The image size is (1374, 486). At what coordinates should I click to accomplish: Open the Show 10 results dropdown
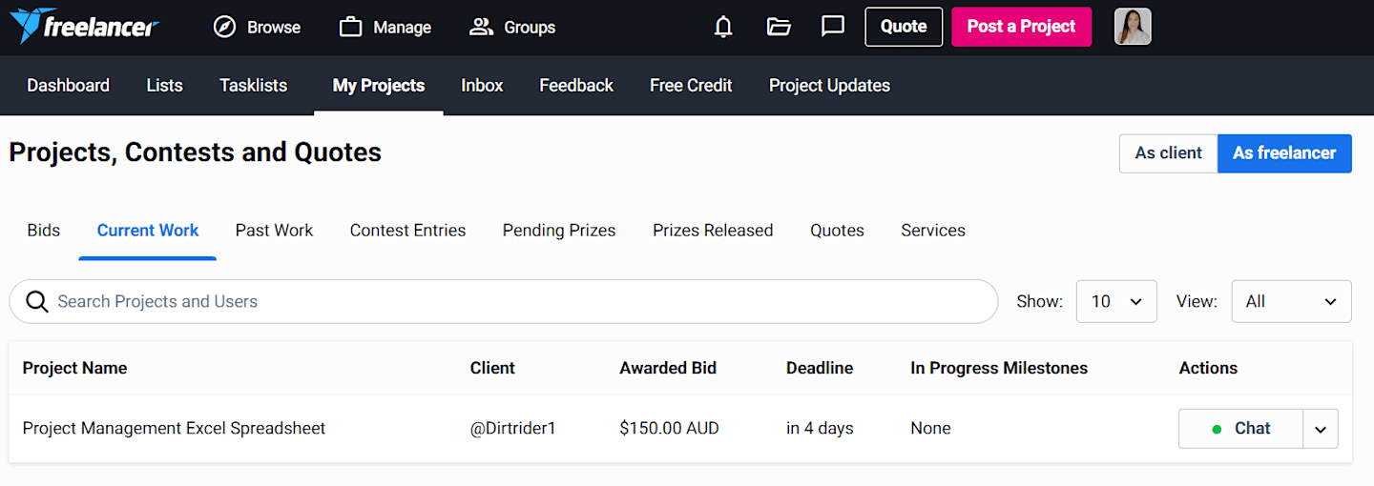coord(1116,301)
